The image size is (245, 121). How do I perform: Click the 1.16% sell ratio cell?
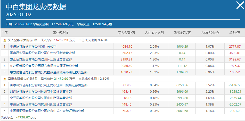[x=210, y=111]
